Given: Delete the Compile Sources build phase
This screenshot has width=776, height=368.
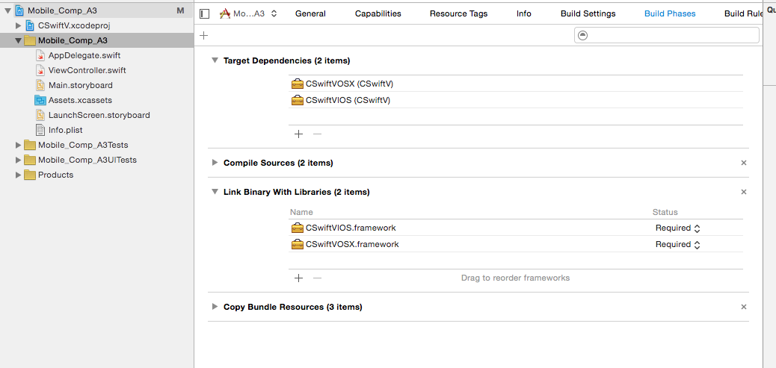Looking at the screenshot, I should 743,163.
